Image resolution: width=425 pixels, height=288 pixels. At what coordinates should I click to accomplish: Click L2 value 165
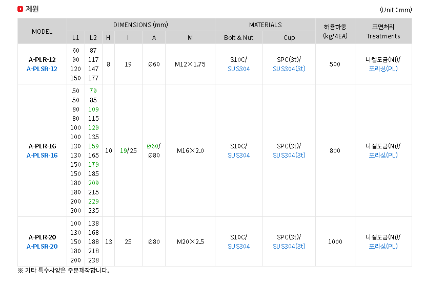pos(93,155)
